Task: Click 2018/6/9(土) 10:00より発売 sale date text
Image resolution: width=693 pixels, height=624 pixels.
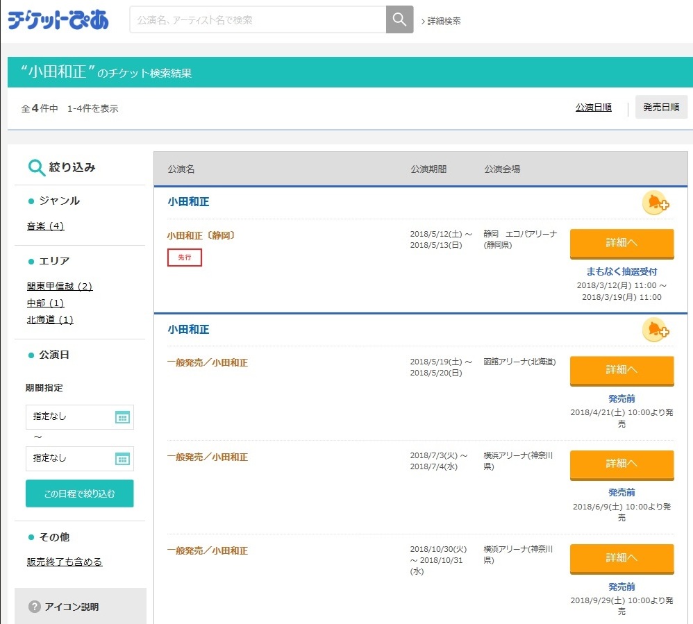Action: point(622,512)
